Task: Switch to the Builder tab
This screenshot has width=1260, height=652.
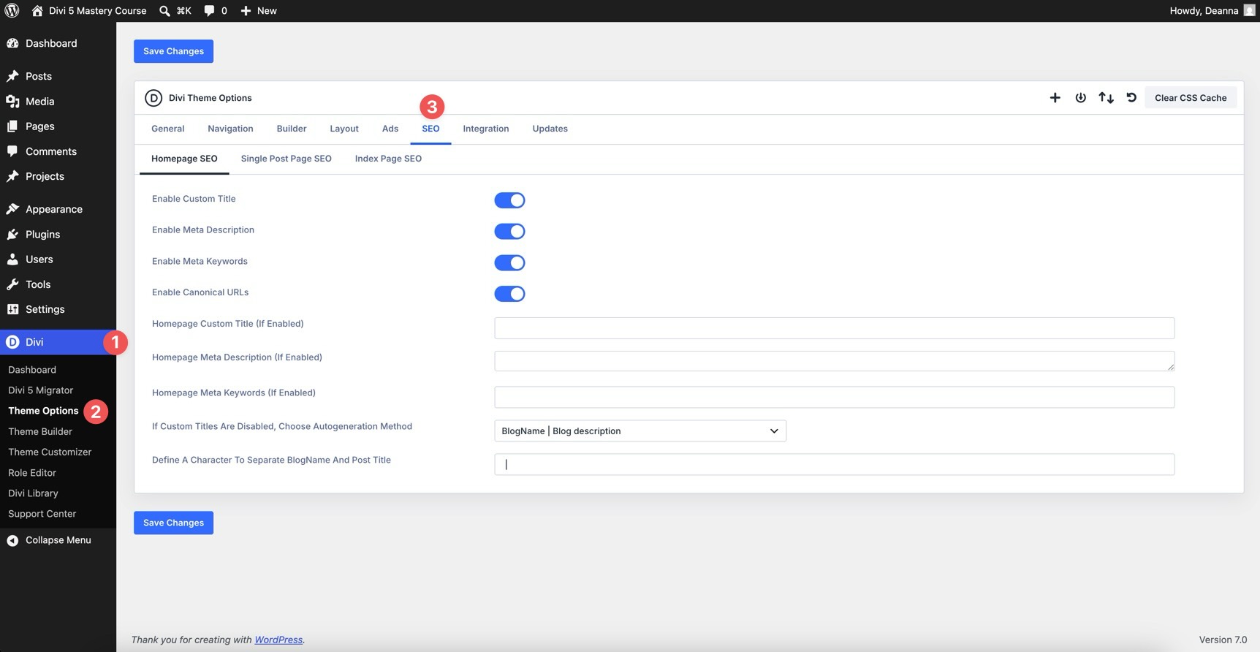Action: (x=292, y=129)
